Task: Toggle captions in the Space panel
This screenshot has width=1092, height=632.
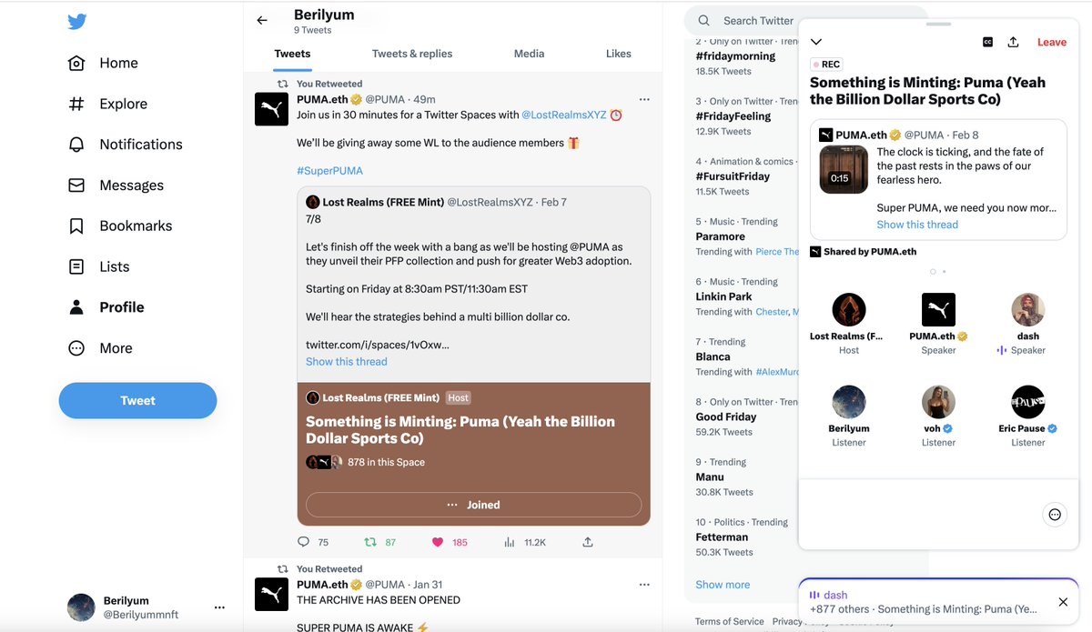Action: (988, 42)
